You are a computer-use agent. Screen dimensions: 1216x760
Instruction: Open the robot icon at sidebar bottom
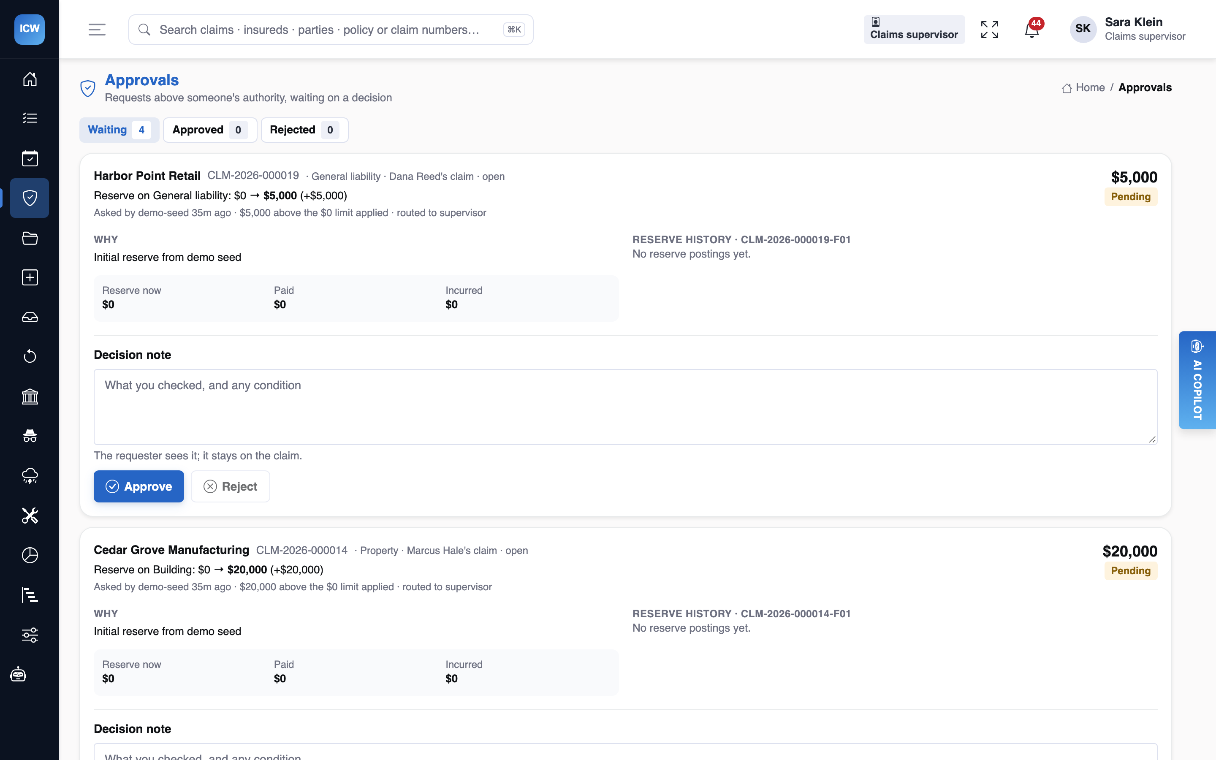(18, 674)
